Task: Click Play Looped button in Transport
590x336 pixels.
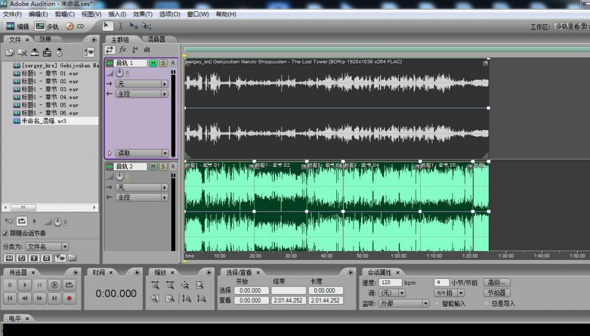Action: pyautogui.click(x=69, y=285)
